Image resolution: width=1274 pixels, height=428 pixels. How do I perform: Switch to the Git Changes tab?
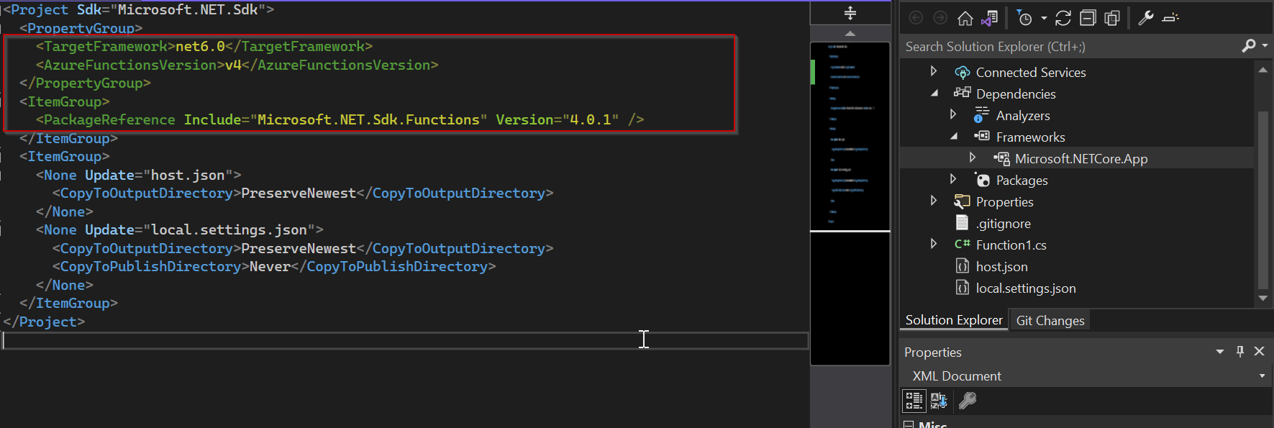1050,321
